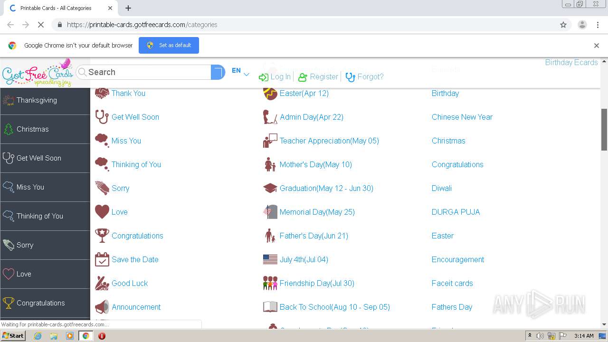The width and height of the screenshot is (608, 342).
Task: Open the Chrome three-dot menu
Action: [598, 25]
